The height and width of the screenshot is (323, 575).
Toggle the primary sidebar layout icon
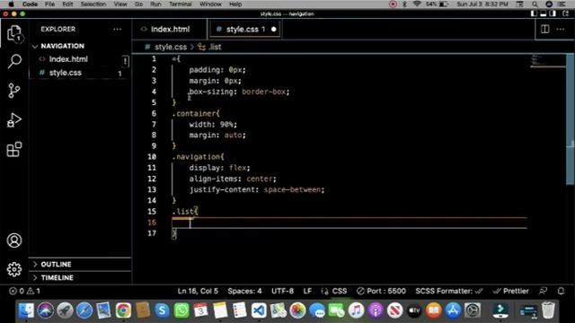534,13
